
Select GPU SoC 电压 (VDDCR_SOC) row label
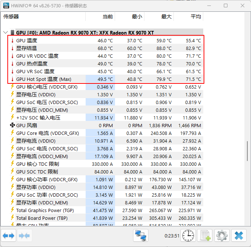47,102
